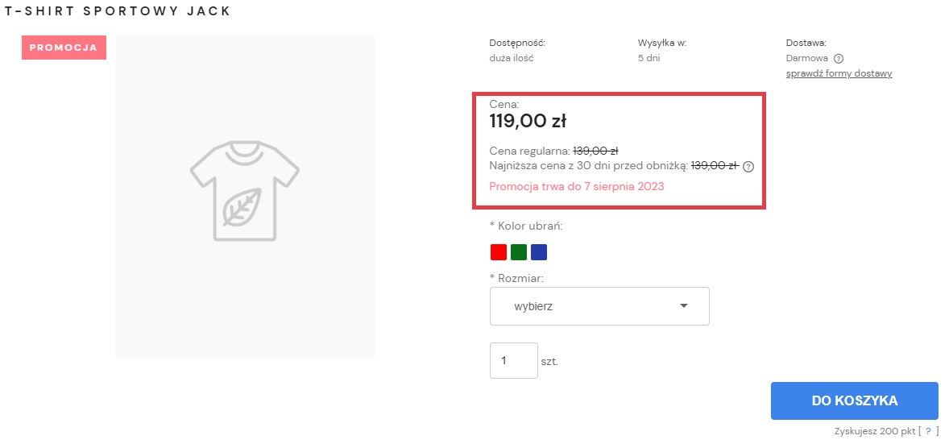Screen dimensions: 949x444
Task: Click the 119,00 zł price
Action: pyautogui.click(x=528, y=122)
